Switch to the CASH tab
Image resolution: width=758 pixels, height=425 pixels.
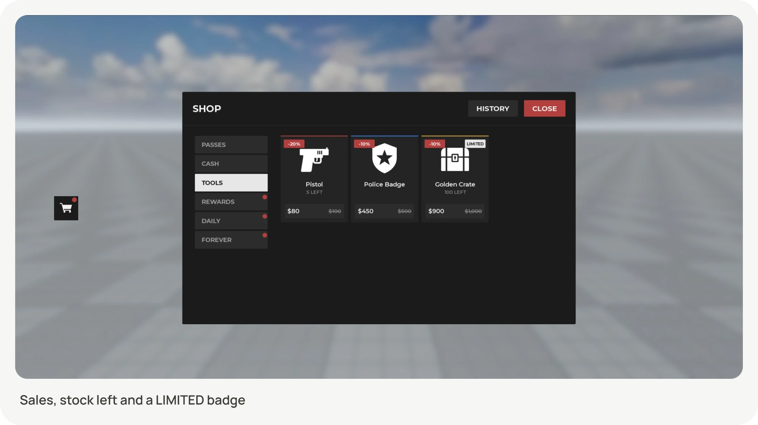(x=231, y=164)
